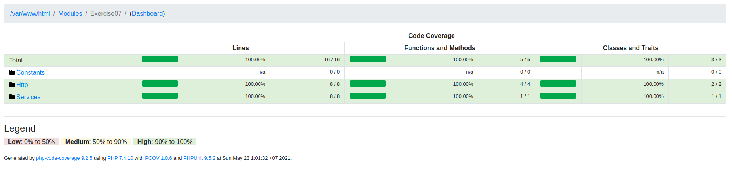Image resolution: width=732 pixels, height=187 pixels.
Task: Open the /var/www/html breadcrumb link
Action: [x=30, y=13]
